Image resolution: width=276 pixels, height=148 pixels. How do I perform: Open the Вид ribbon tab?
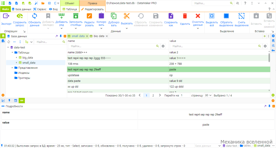(53, 9)
